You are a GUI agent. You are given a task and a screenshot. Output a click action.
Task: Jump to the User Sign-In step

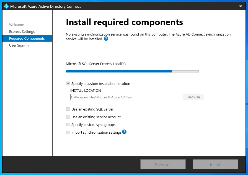point(19,45)
